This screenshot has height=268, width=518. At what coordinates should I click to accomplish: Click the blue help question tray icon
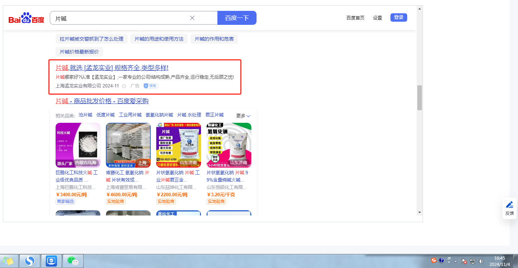click(441, 261)
